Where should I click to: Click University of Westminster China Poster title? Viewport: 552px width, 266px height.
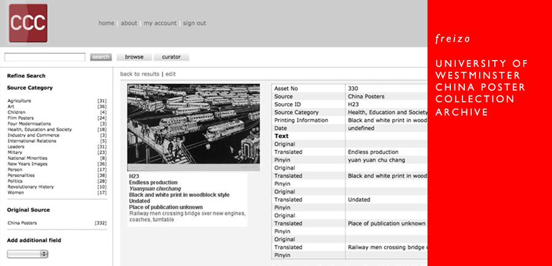point(482,88)
